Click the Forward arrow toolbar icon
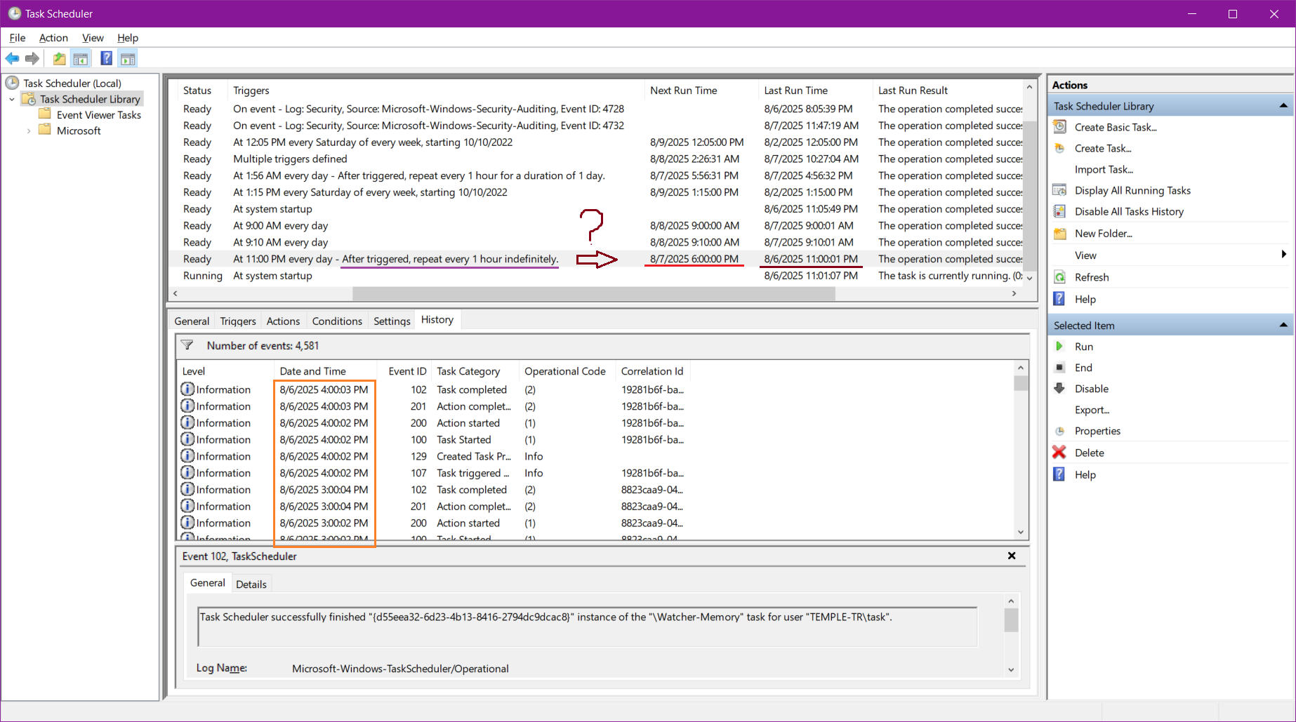Screen dimensions: 1296x722 tap(32, 59)
